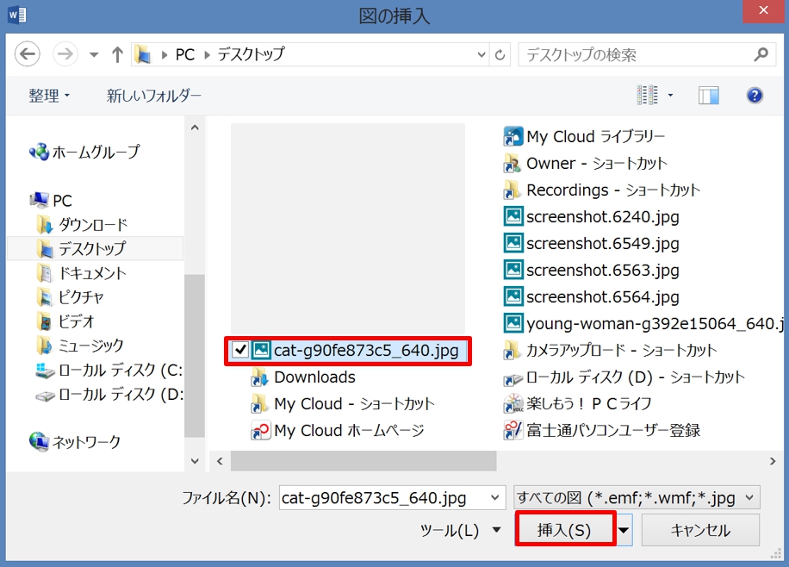The image size is (789, 567).
Task: Select the screenshot.6549.jpg file icon
Action: tap(513, 243)
